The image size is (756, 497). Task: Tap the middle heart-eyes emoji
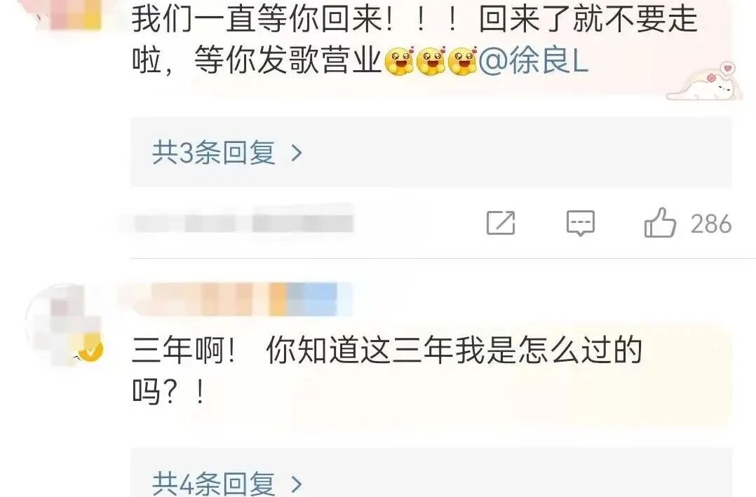[x=431, y=61]
